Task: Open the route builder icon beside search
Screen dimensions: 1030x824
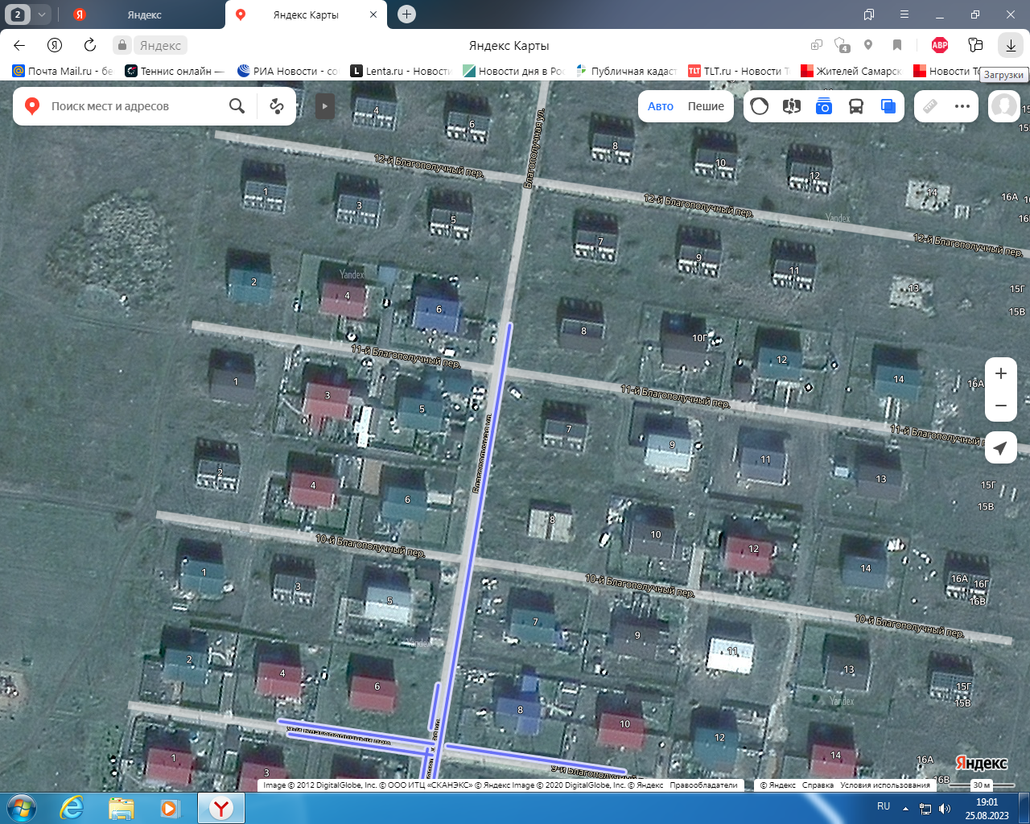Action: click(277, 106)
